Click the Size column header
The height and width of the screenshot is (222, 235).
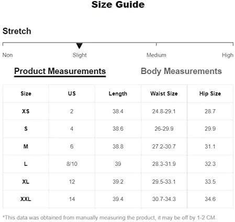[26, 93]
